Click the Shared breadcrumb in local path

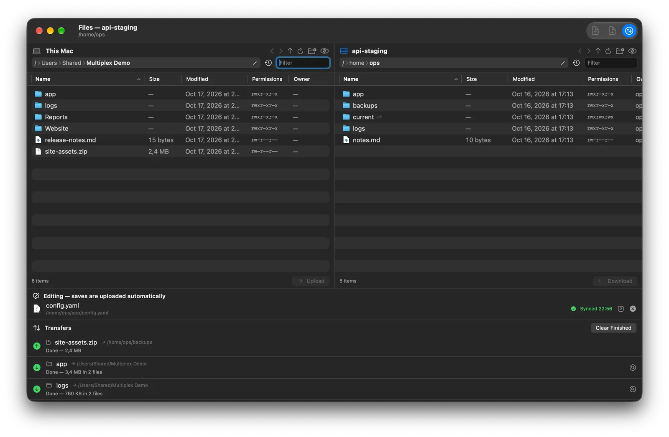[x=71, y=63]
